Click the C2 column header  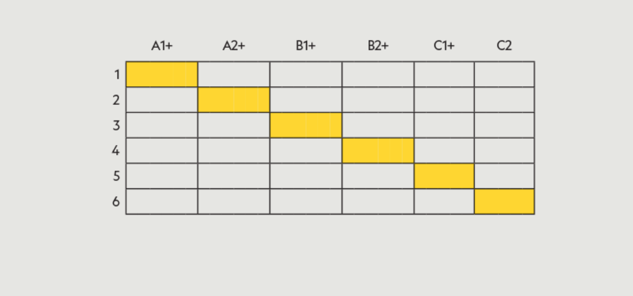(504, 46)
